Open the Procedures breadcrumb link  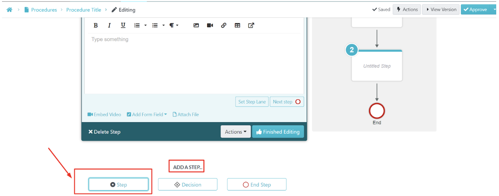[40, 10]
